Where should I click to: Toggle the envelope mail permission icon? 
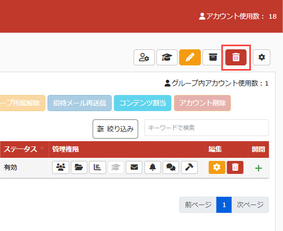click(x=134, y=167)
